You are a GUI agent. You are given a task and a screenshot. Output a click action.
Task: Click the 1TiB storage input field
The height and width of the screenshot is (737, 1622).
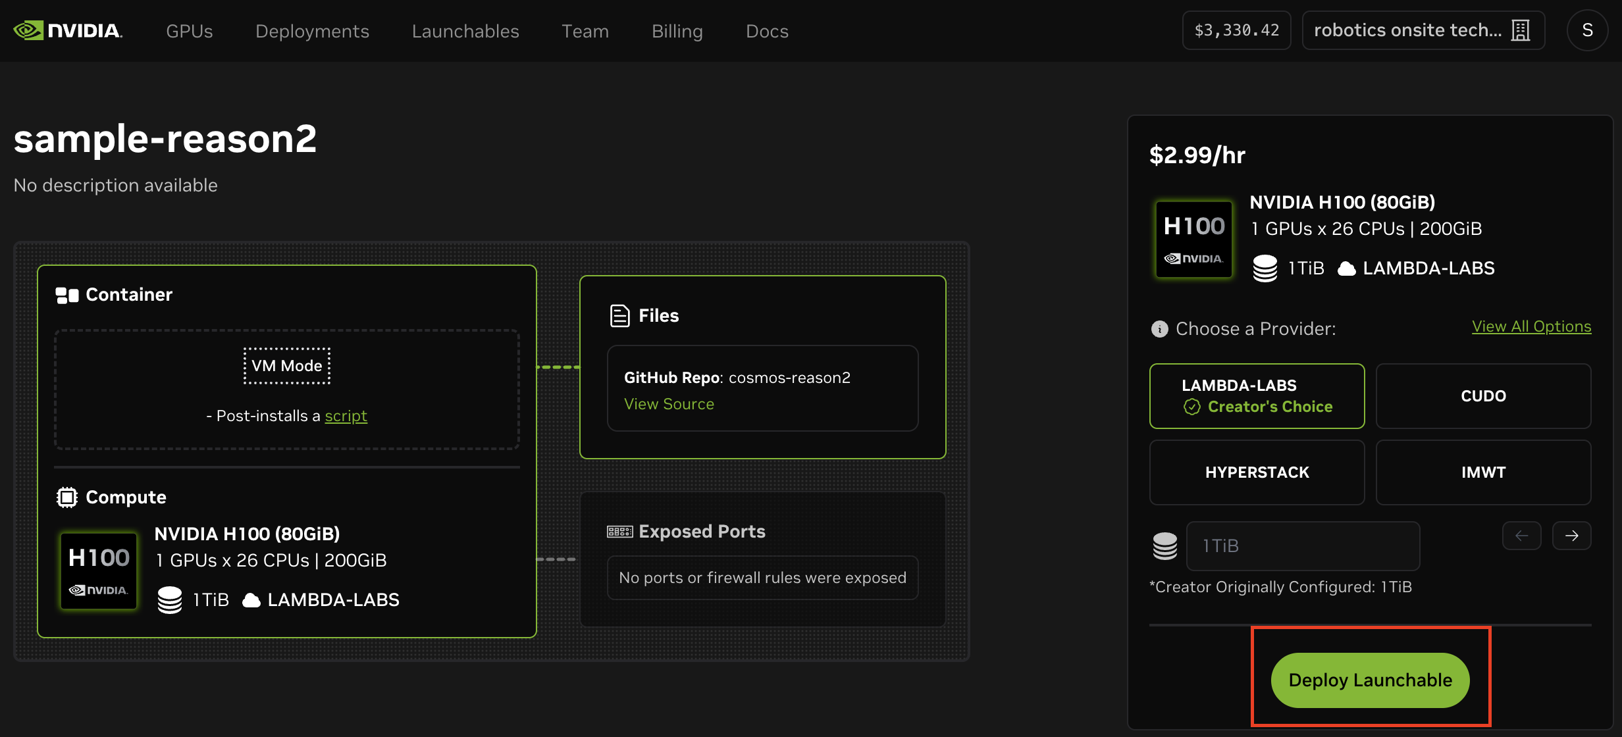click(x=1302, y=546)
